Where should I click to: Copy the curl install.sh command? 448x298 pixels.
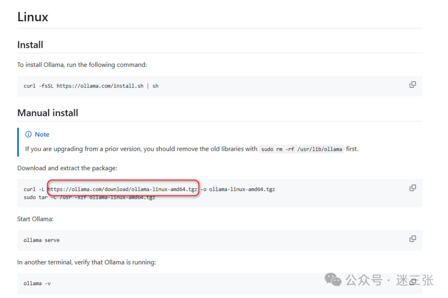tap(412, 85)
